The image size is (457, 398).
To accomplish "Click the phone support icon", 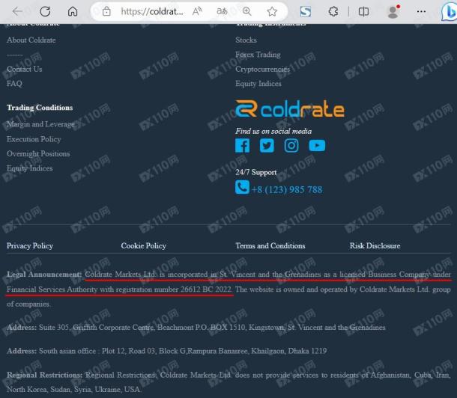I will point(242,187).
